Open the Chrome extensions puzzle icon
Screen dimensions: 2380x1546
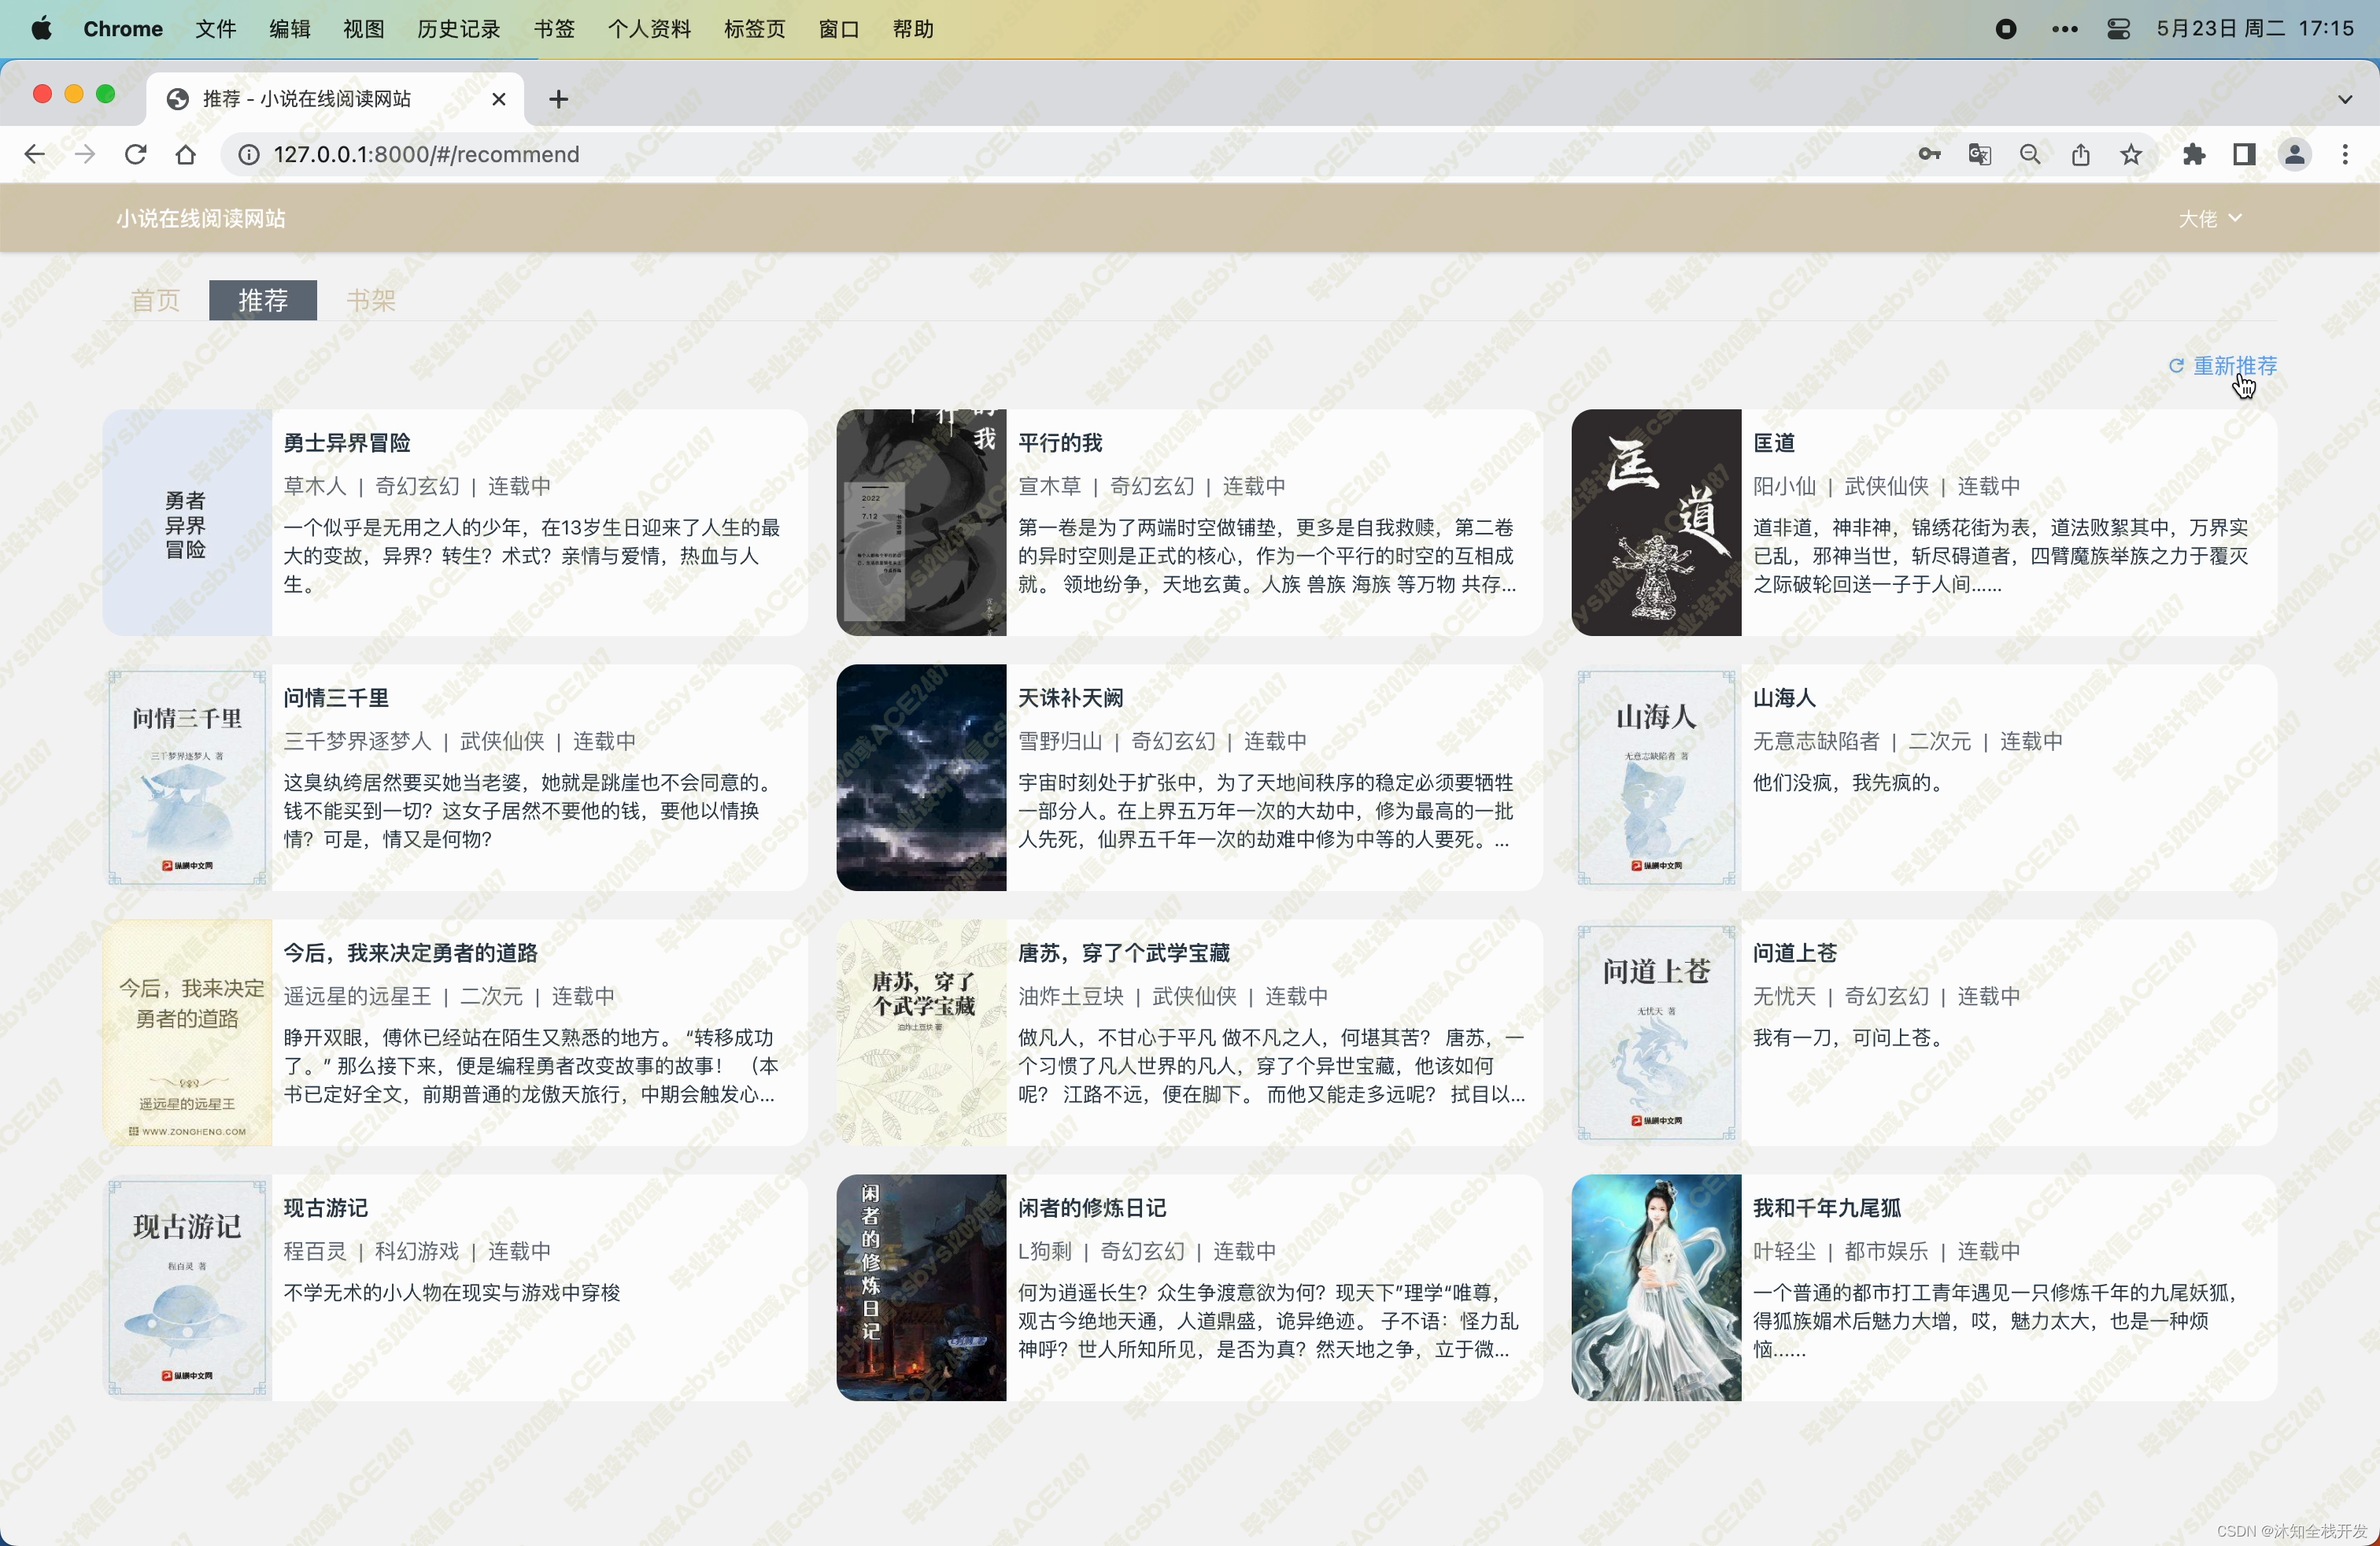click(2194, 154)
